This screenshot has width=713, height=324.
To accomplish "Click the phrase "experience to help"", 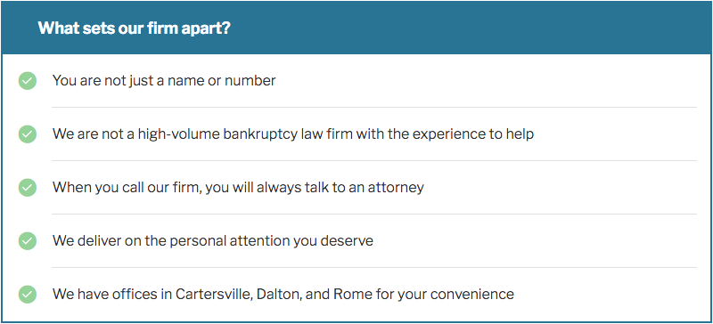I will click(x=461, y=134).
